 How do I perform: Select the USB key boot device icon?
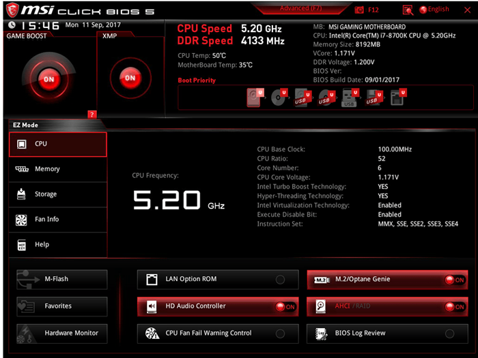pos(350,98)
